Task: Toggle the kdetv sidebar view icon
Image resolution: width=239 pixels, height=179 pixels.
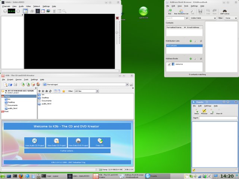Action: click(25, 11)
